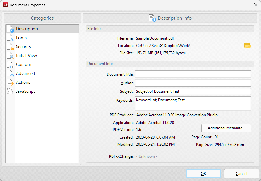The height and width of the screenshot is (181, 261).
Task: Click the Document Properties title text
Action: coord(27,5)
